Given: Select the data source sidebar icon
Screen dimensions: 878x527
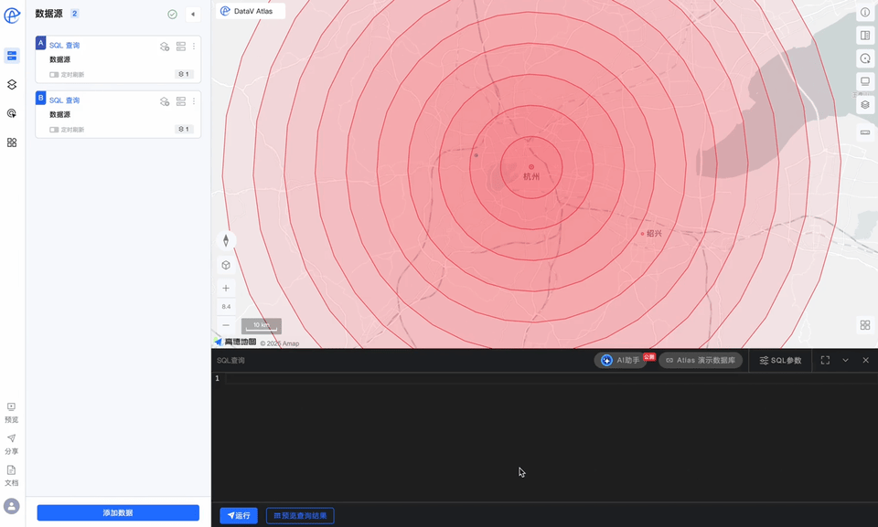Looking at the screenshot, I should coord(12,56).
